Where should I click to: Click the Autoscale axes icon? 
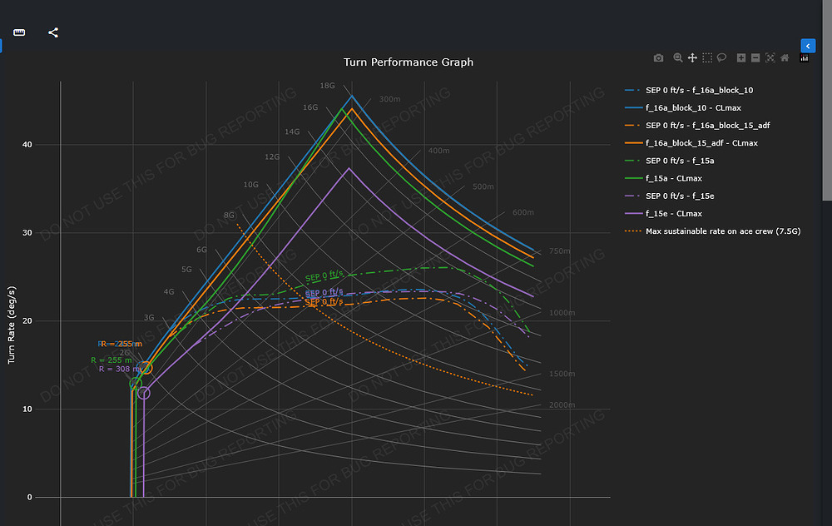click(x=770, y=58)
